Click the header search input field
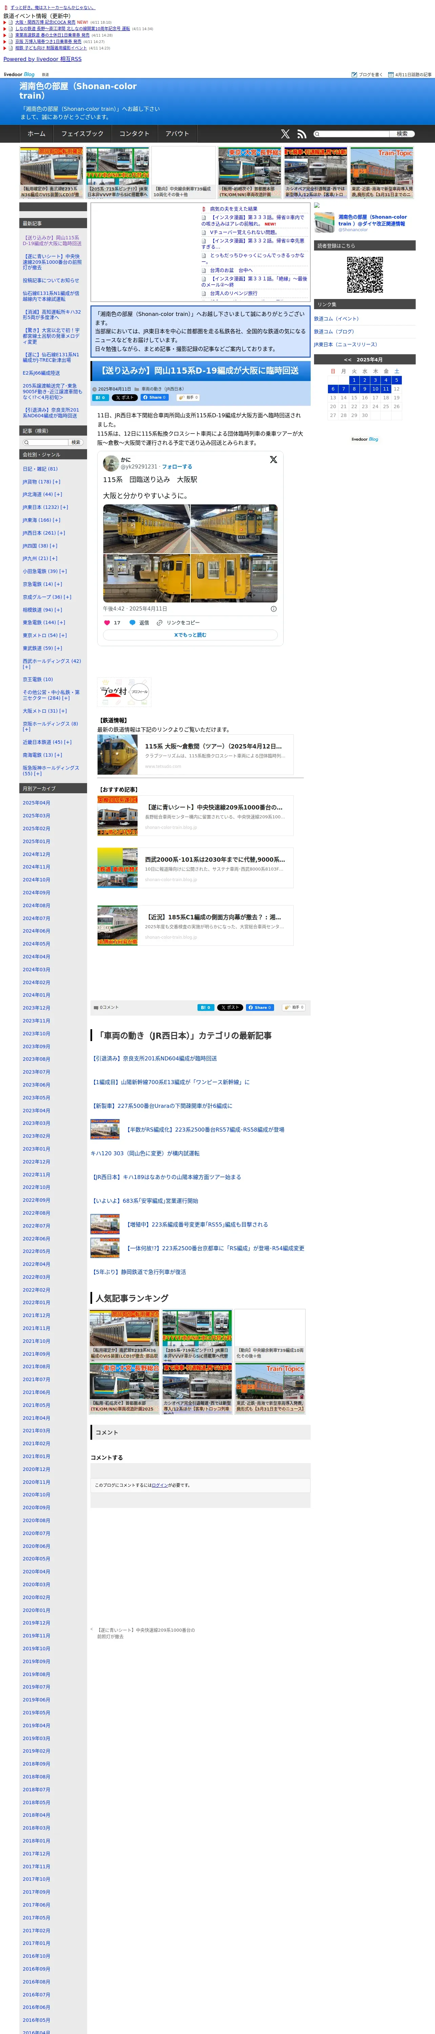The width and height of the screenshot is (435, 2034). coord(351,134)
